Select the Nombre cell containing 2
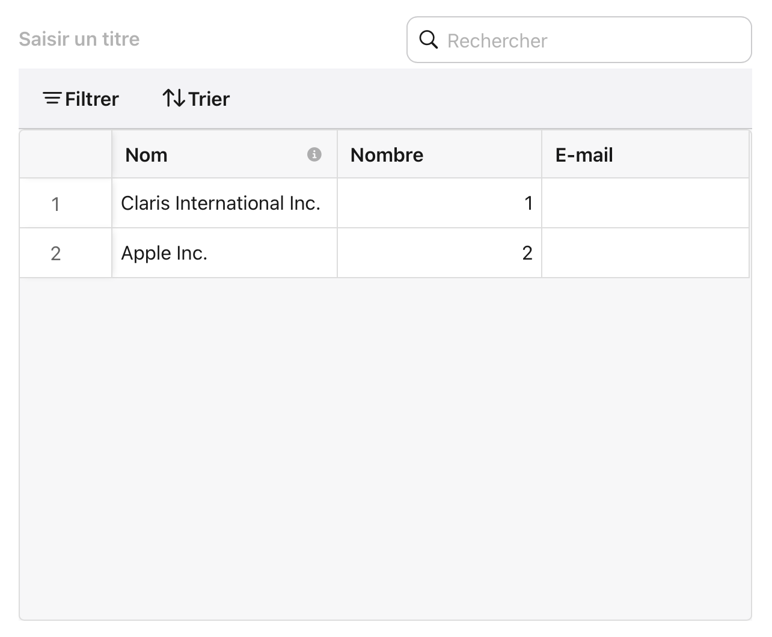 tap(439, 254)
